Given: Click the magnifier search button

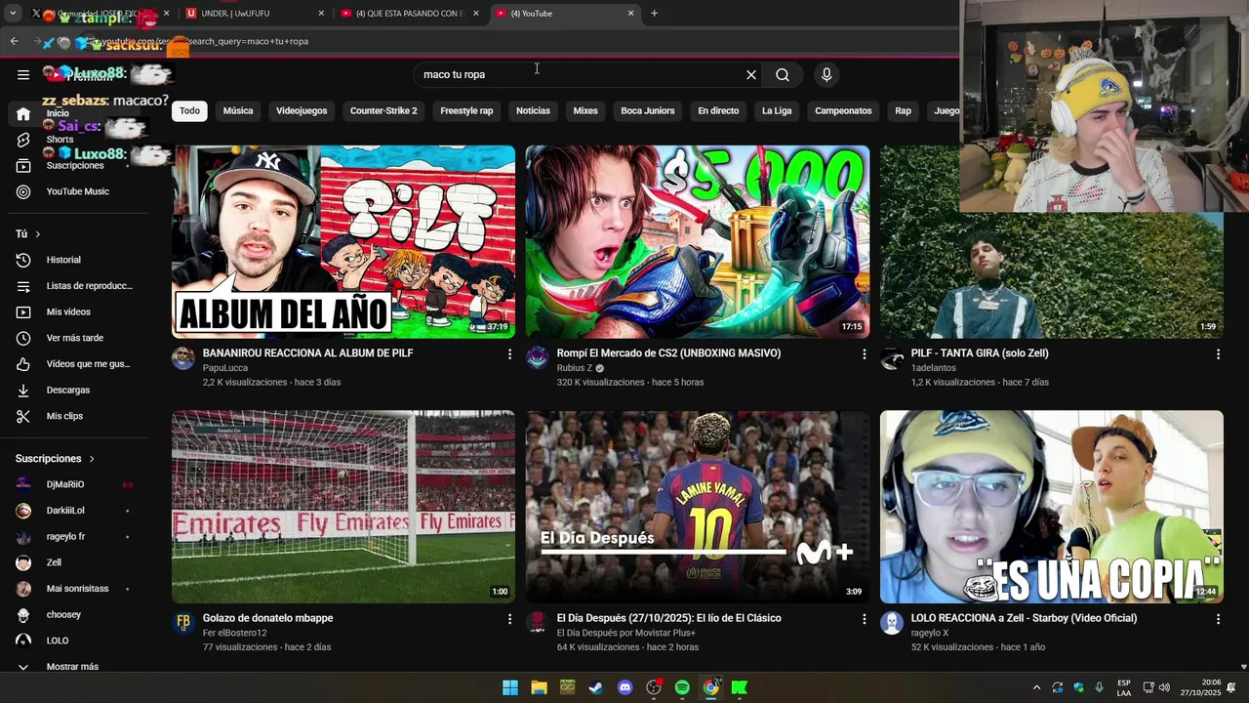Looking at the screenshot, I should tap(783, 74).
